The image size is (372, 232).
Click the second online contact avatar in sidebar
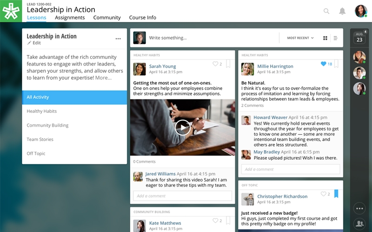359,73
